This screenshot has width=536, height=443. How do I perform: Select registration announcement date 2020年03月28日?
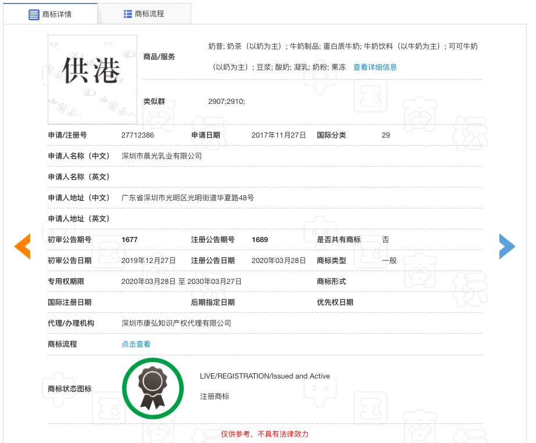pos(278,261)
